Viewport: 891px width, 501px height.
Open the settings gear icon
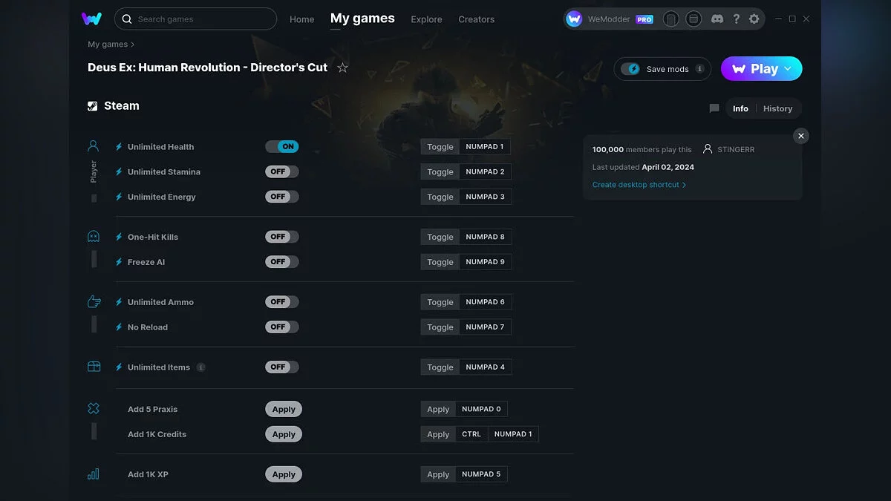pyautogui.click(x=754, y=19)
